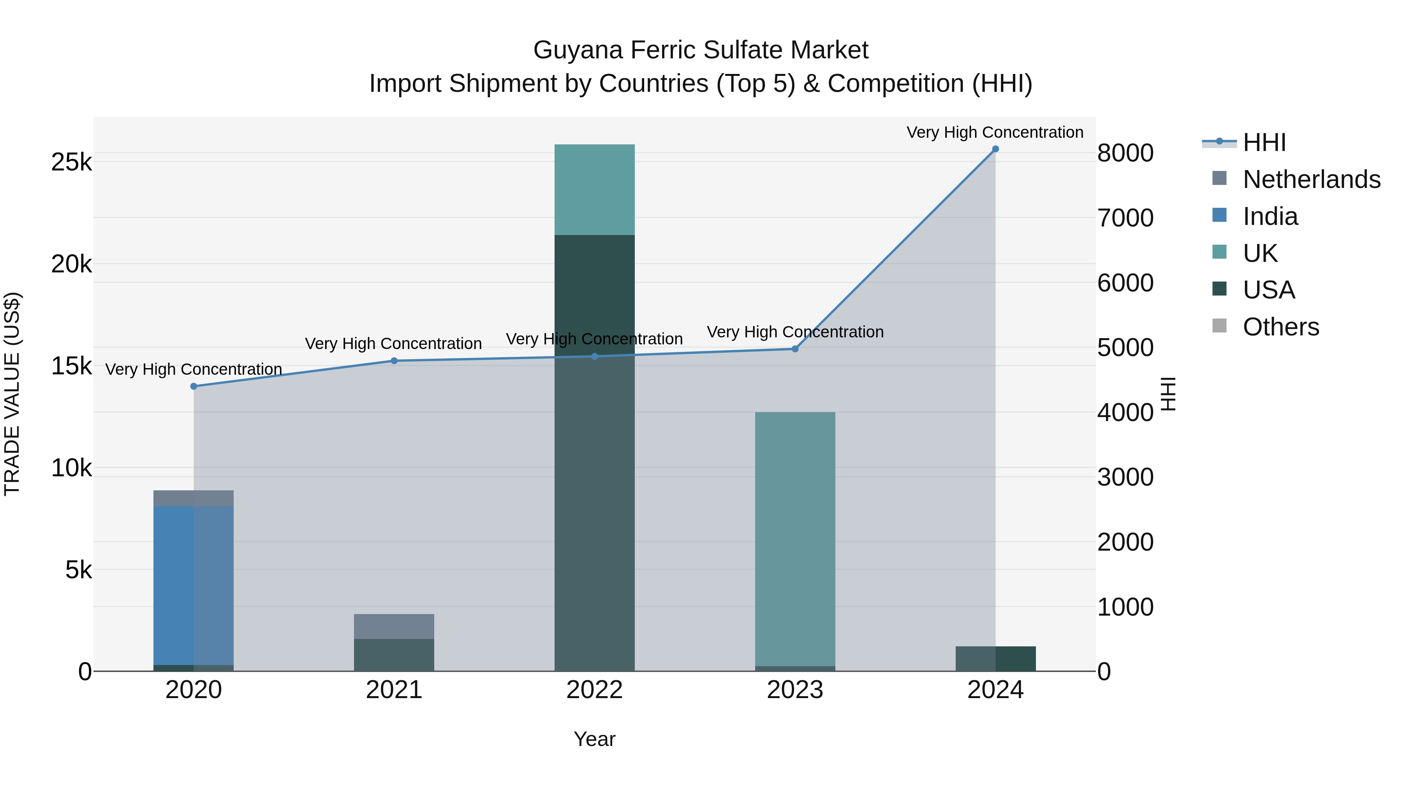Click the 2022 x-axis label
This screenshot has height=788, width=1402.
[x=594, y=690]
